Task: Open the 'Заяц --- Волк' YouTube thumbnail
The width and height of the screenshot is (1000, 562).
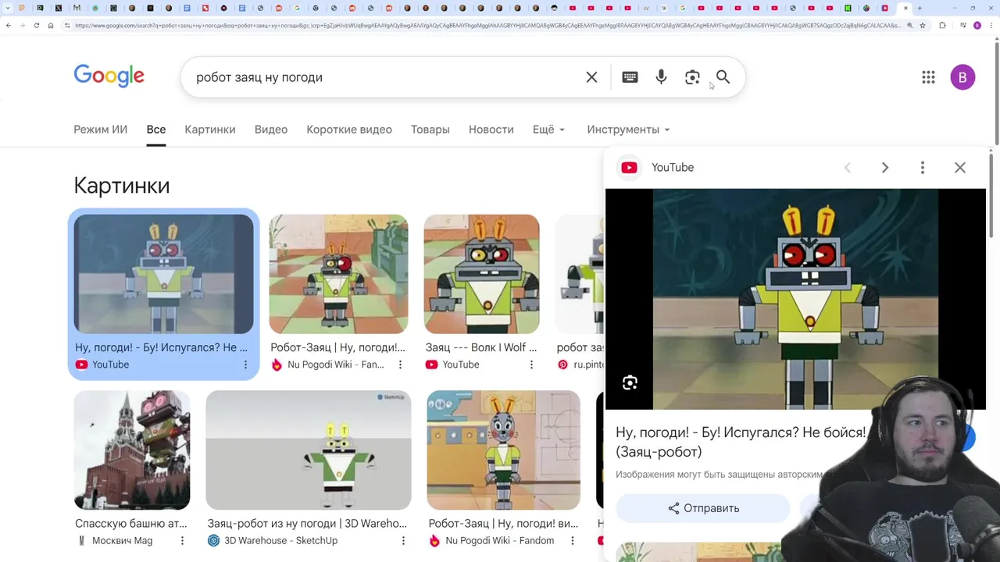Action: click(481, 274)
